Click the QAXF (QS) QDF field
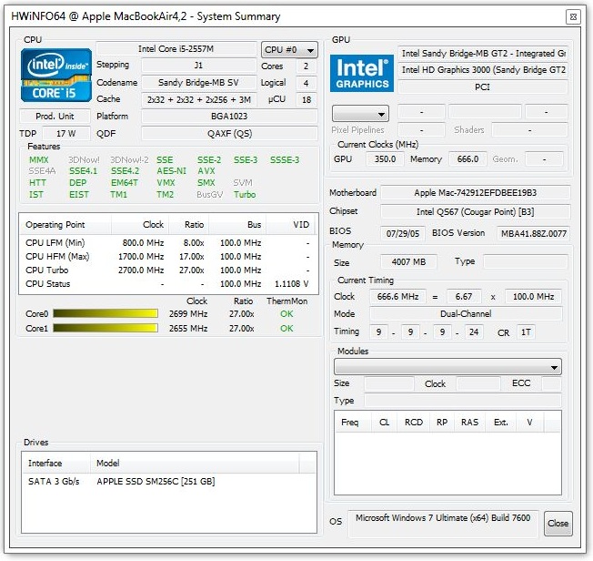Image resolution: width=593 pixels, height=561 pixels. (229, 133)
